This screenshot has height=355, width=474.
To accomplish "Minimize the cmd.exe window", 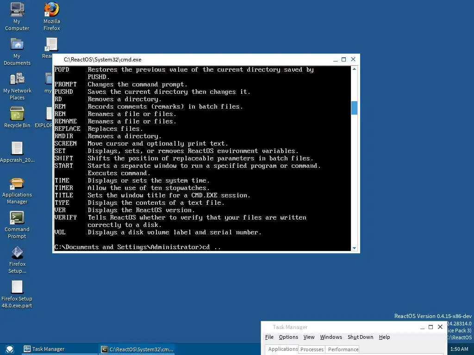I will click(x=335, y=60).
